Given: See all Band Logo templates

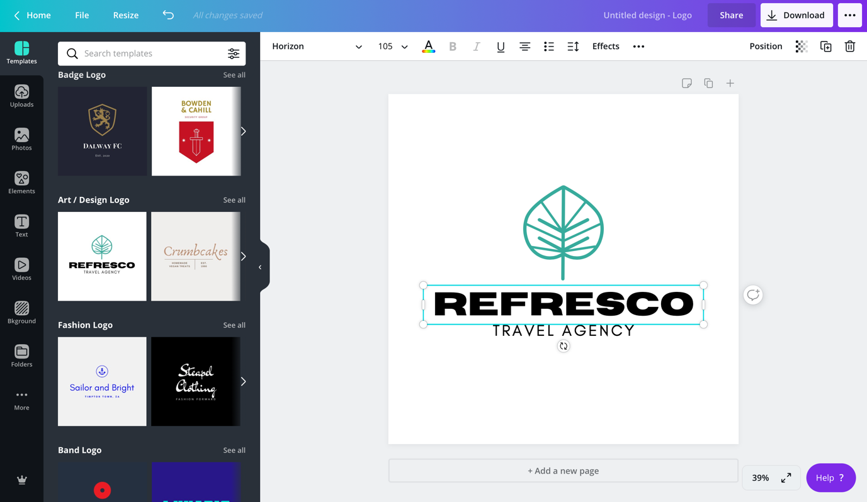Looking at the screenshot, I should (x=234, y=450).
